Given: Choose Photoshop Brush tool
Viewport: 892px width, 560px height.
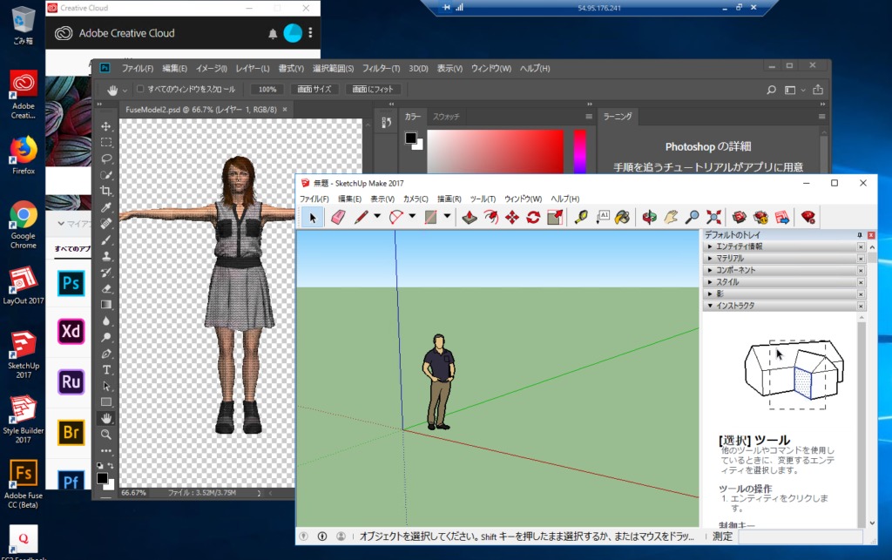Looking at the screenshot, I should [x=106, y=240].
